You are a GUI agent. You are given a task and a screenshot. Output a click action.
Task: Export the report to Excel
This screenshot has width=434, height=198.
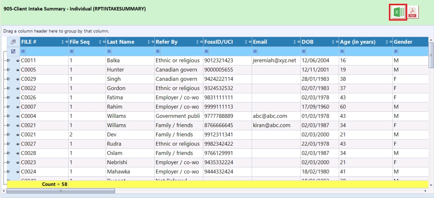pos(398,12)
